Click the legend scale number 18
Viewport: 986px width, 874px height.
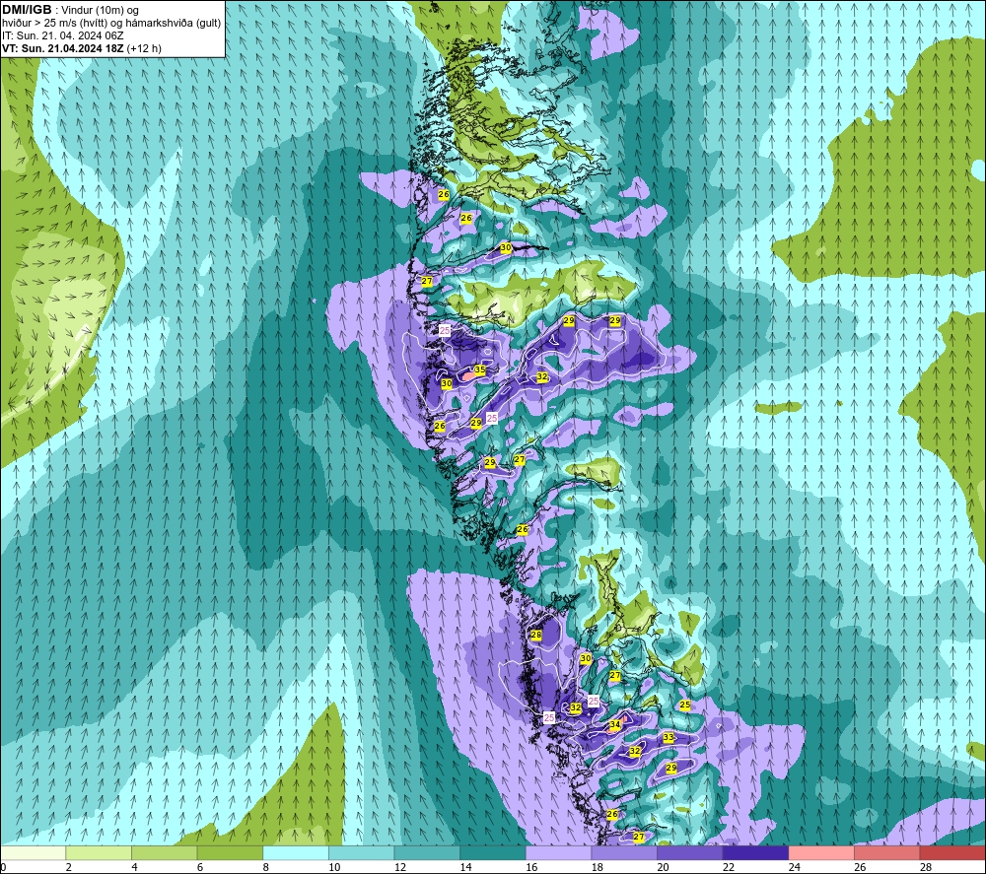click(597, 867)
